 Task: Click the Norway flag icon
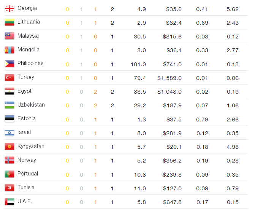tap(10, 160)
